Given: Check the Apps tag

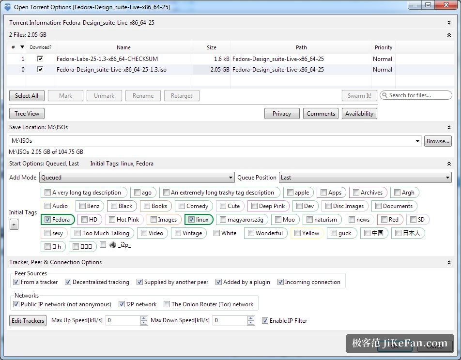Looking at the screenshot, I should click(323, 193).
